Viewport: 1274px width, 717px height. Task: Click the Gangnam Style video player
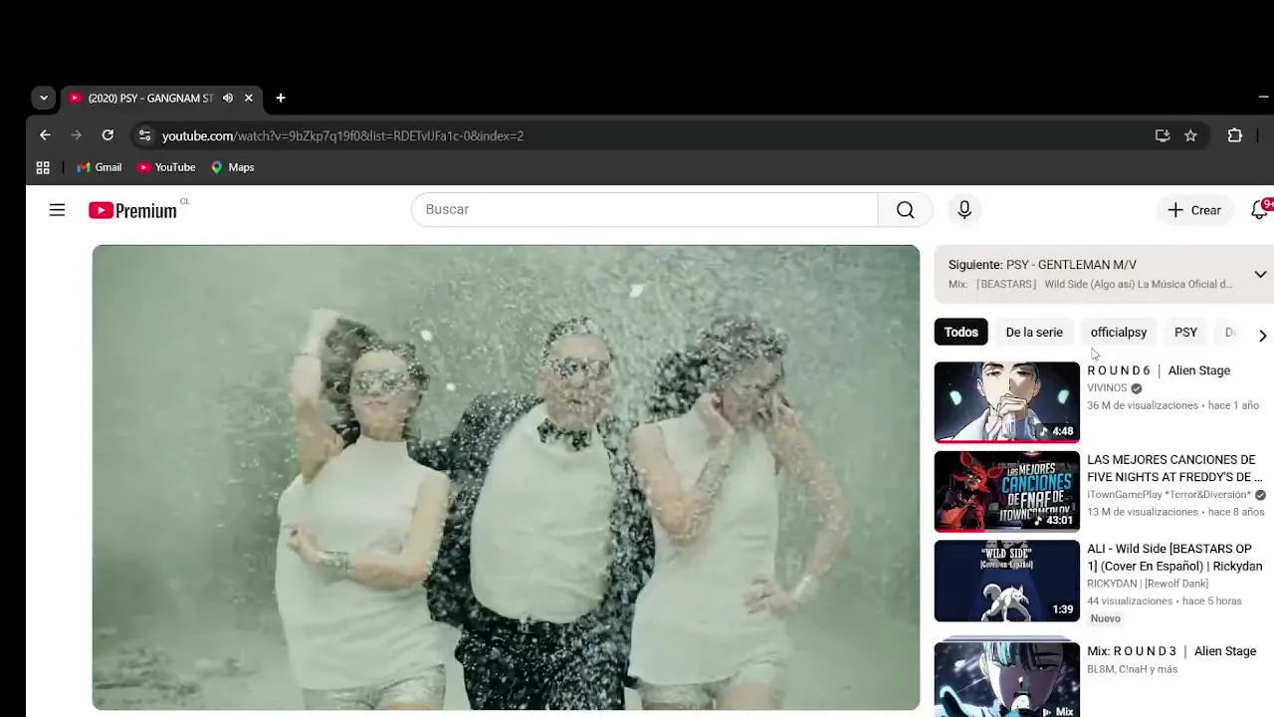point(506,477)
